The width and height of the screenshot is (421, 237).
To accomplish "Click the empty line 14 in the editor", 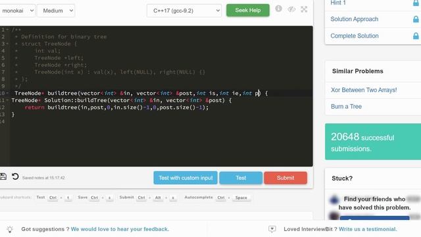I will pos(161,121).
